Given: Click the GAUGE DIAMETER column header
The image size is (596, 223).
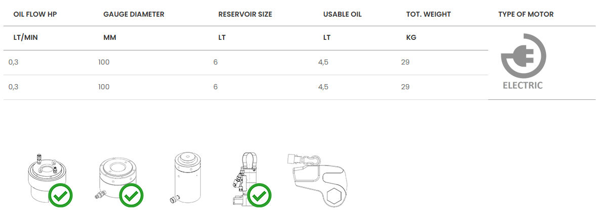Looking at the screenshot, I should [x=134, y=14].
